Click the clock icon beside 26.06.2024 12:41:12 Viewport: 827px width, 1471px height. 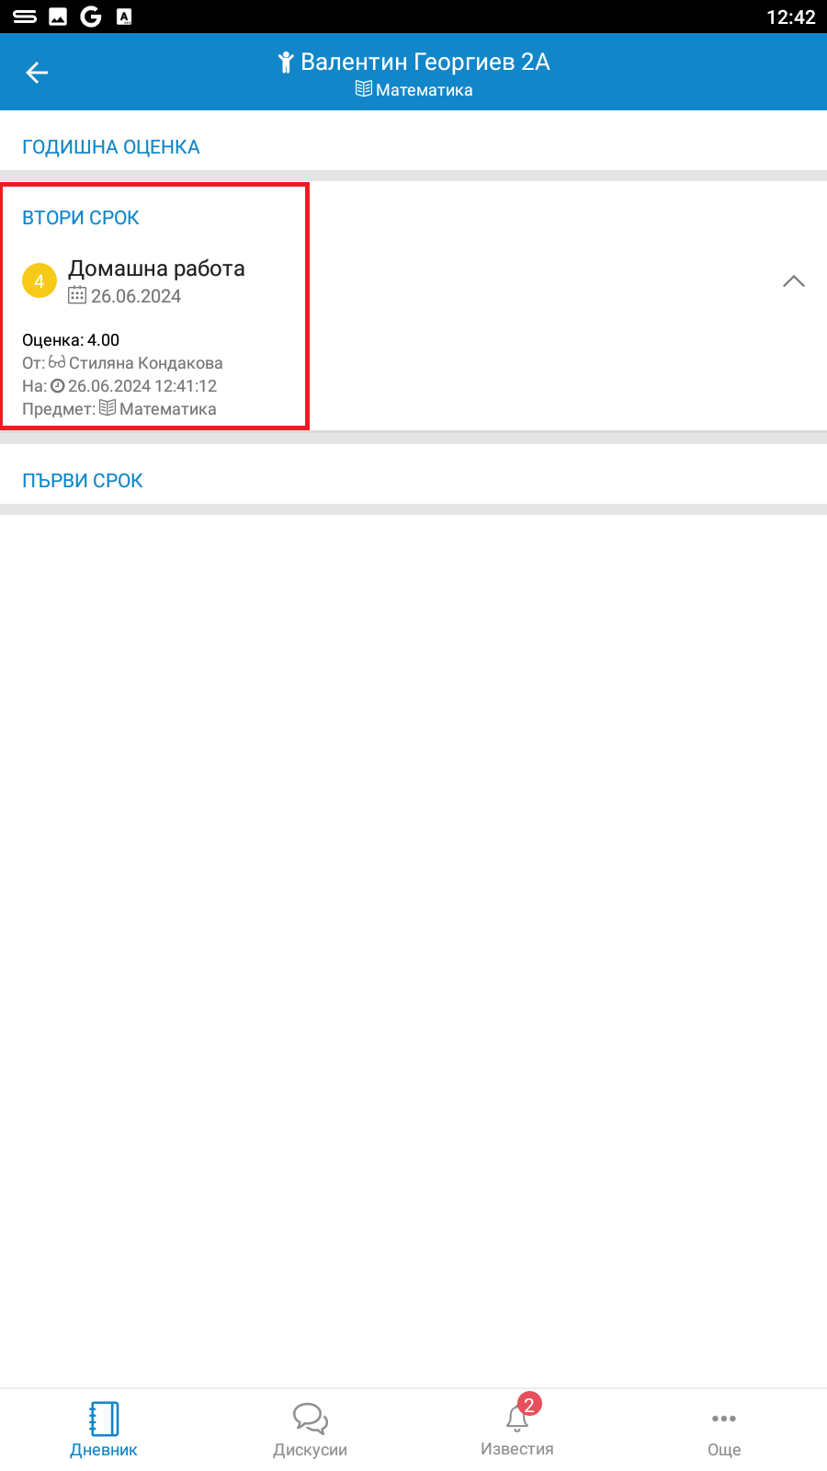click(58, 386)
